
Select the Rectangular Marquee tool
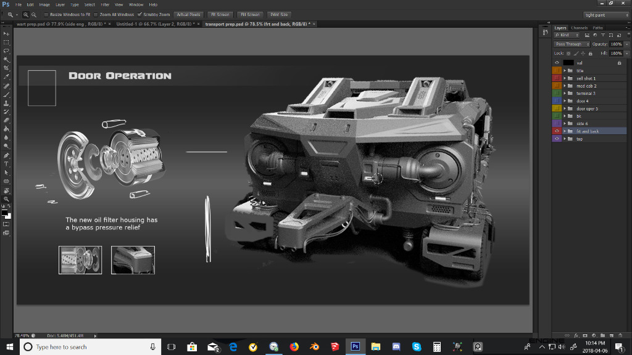pyautogui.click(x=6, y=43)
